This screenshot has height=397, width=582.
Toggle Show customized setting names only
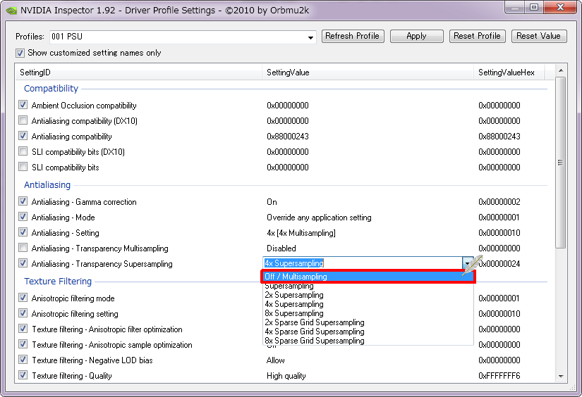click(20, 53)
